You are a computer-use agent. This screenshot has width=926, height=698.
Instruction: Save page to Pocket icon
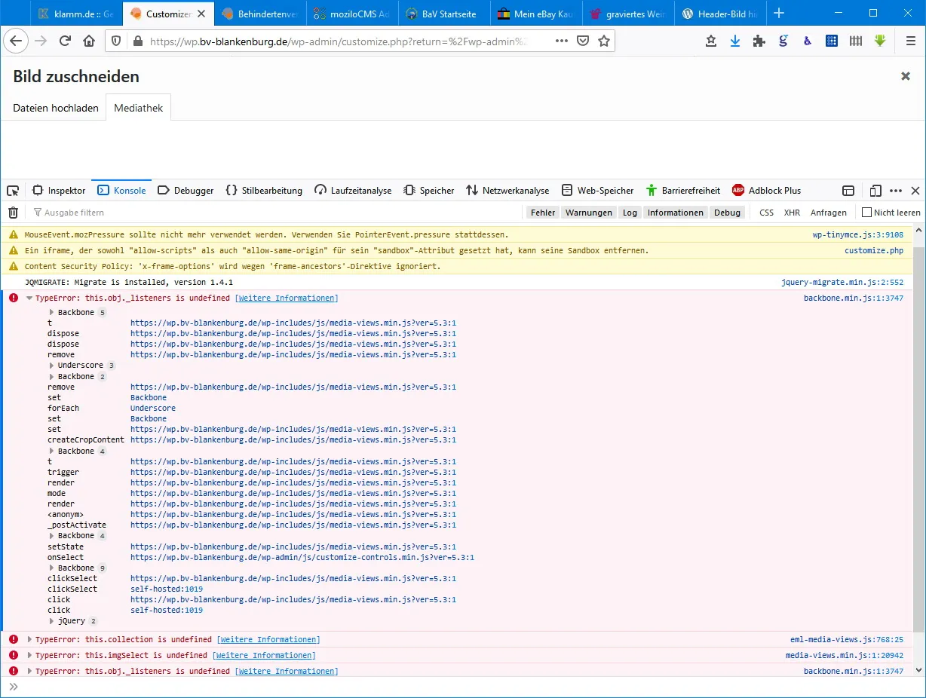point(583,41)
